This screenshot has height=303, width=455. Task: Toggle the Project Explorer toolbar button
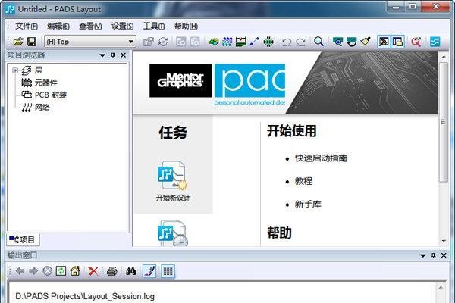coord(397,42)
